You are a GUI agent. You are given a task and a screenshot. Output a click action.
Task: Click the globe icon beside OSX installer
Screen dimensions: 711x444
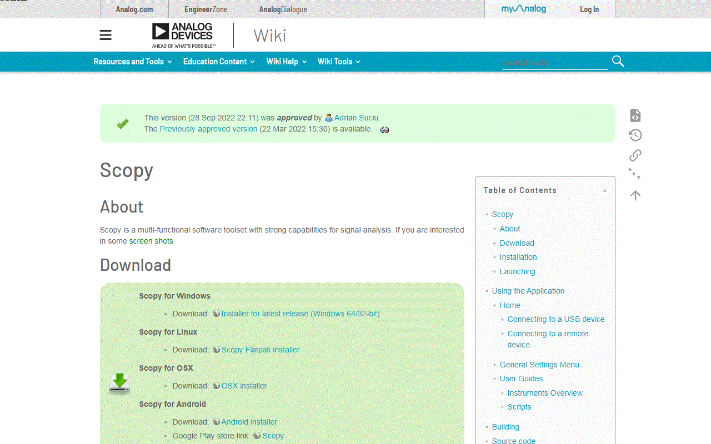tap(216, 386)
